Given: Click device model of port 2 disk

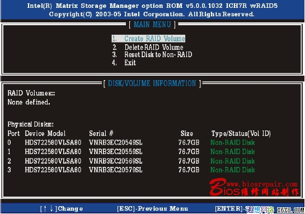Looking at the screenshot, I should click(53, 161).
